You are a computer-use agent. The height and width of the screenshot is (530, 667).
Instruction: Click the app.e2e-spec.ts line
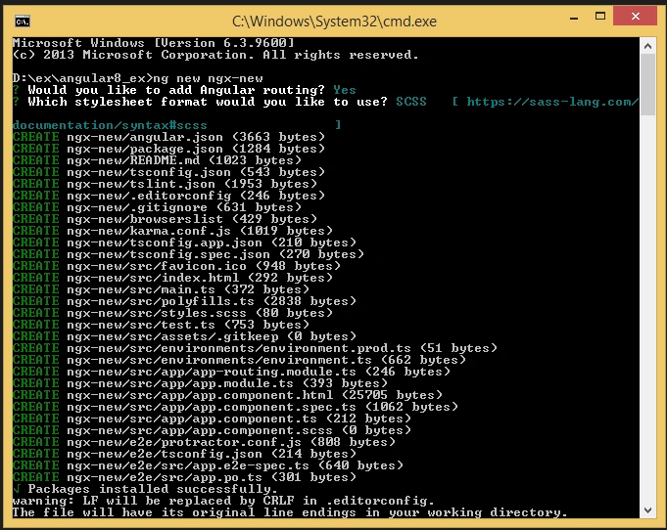208,466
